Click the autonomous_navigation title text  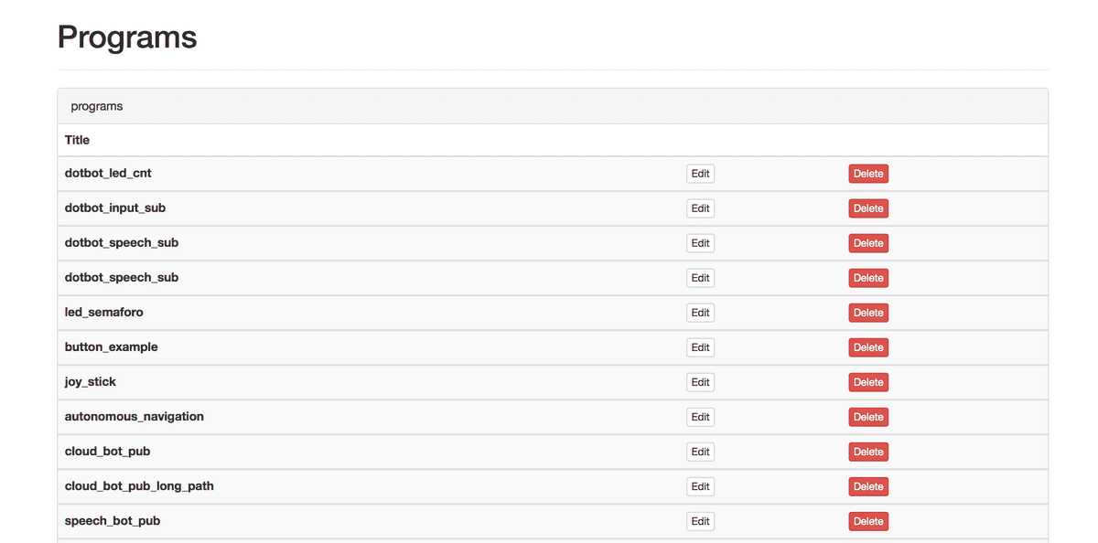[135, 417]
